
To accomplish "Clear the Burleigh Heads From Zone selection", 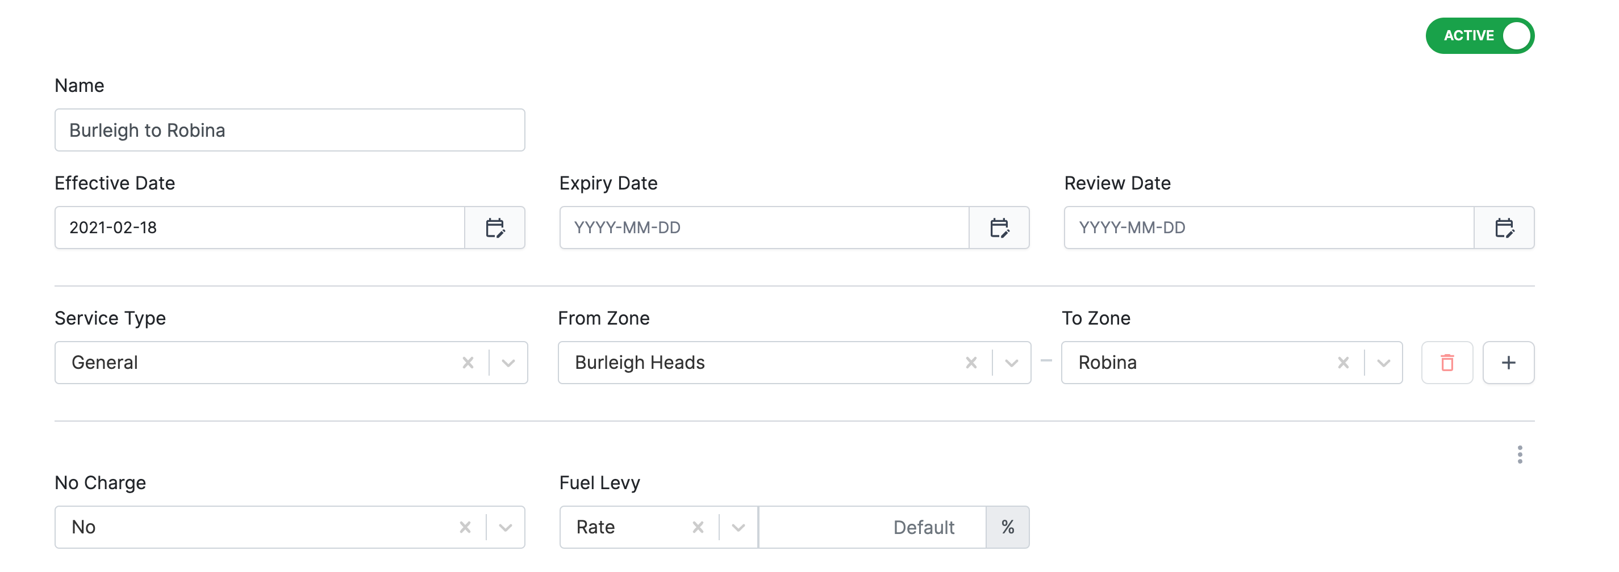I will (x=971, y=362).
